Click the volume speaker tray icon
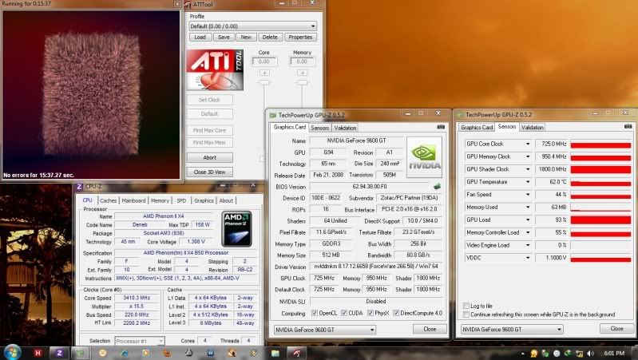Viewport: 638px width, 360px height. click(x=590, y=354)
